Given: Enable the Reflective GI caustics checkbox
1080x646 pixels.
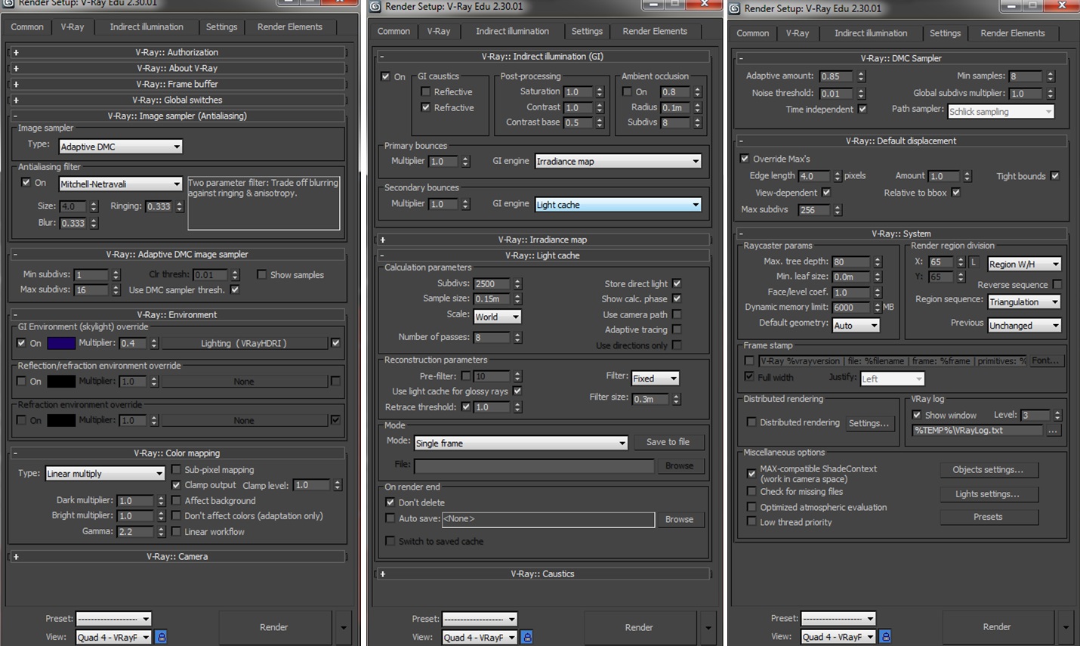Looking at the screenshot, I should [x=425, y=91].
